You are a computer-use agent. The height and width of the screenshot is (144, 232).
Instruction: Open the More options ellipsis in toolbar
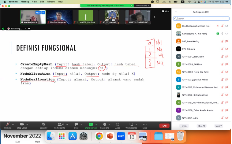[x=145, y=125]
